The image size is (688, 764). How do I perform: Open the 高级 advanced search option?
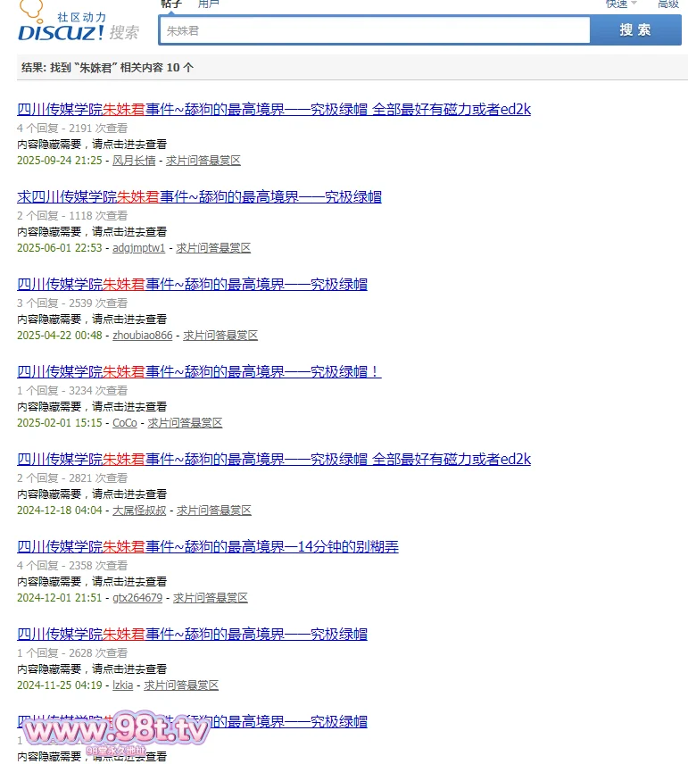coord(668,4)
